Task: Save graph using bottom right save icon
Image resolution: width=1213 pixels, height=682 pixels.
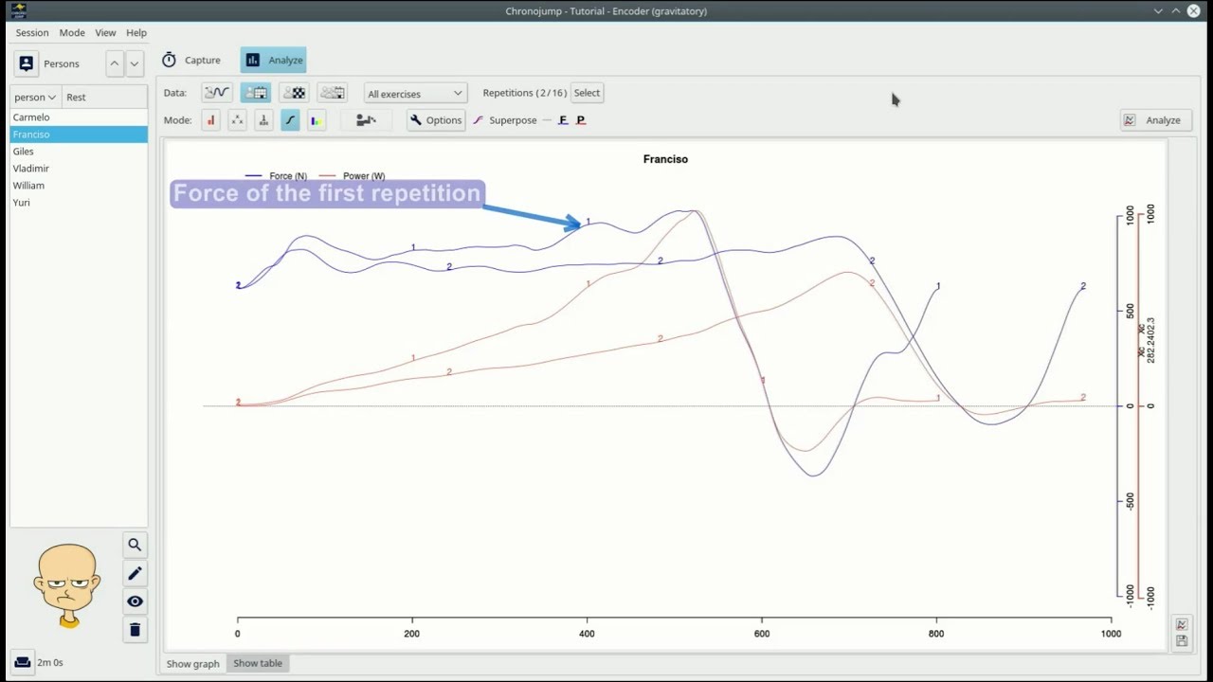Action: pyautogui.click(x=1182, y=641)
